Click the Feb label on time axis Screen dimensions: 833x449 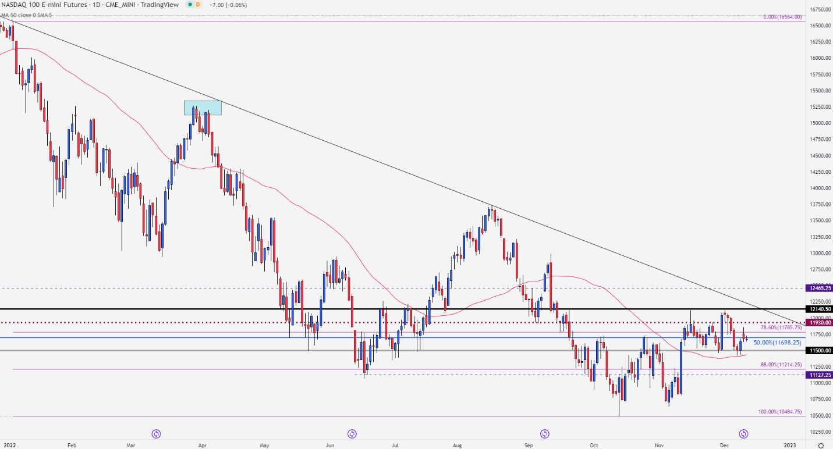tap(72, 445)
